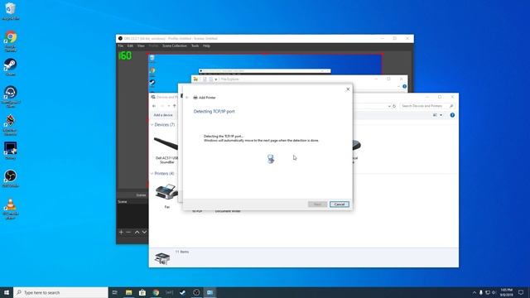Open Microsoft Store from taskbar
The height and width of the screenshot is (298, 530).
(x=142, y=292)
